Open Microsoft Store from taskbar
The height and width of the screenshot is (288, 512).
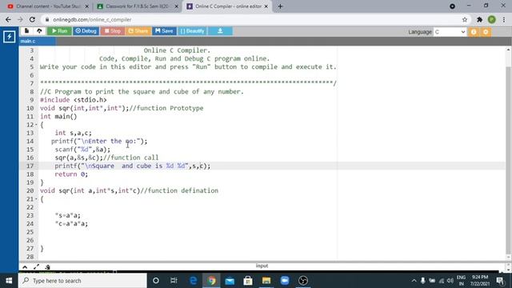click(248, 281)
